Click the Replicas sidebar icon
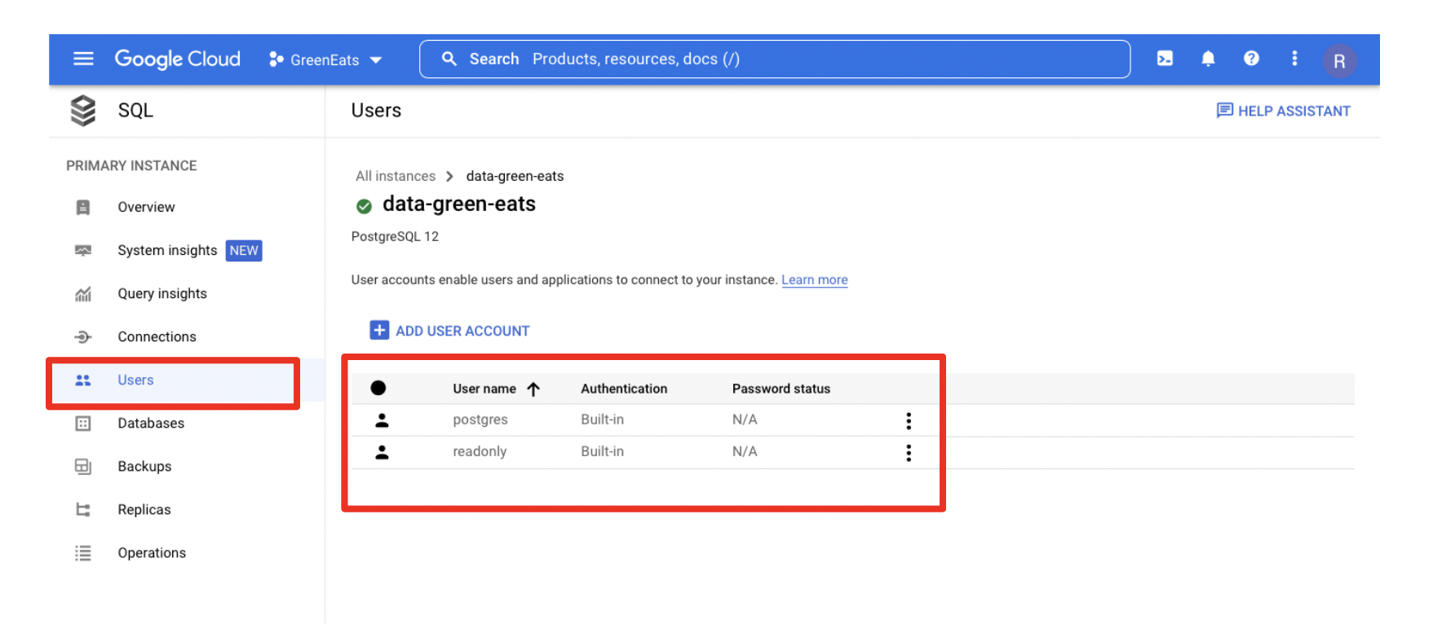 pos(83,509)
